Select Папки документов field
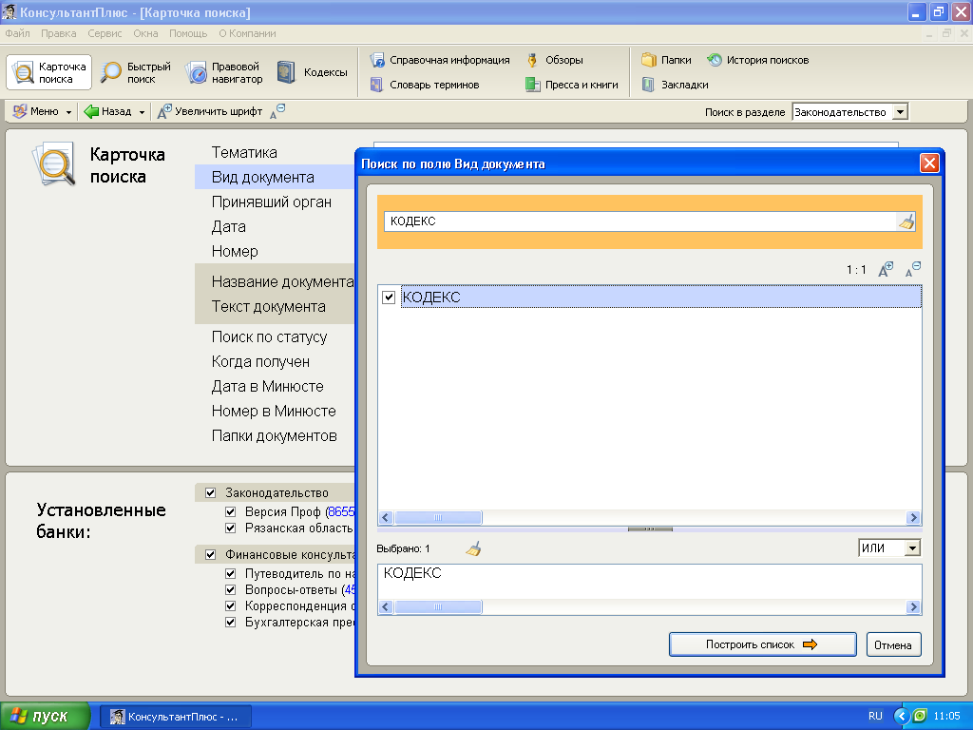973x730 pixels. [275, 435]
